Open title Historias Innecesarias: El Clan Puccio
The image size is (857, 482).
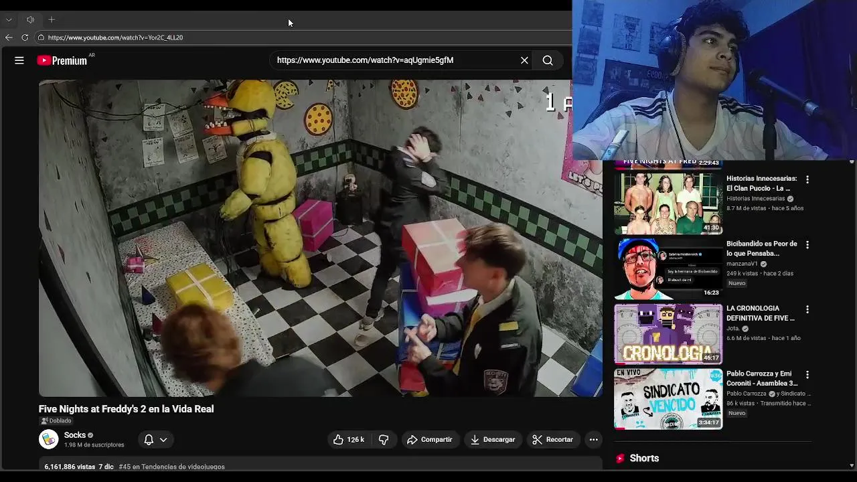click(762, 183)
